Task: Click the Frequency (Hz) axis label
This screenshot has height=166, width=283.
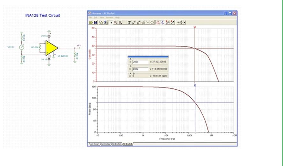Action: pos(167,139)
